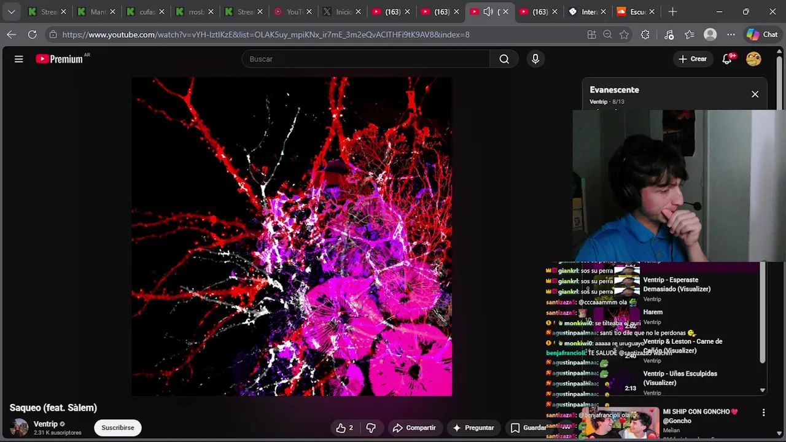Open Evanescente playlist title link
786x442 pixels.
pos(614,90)
